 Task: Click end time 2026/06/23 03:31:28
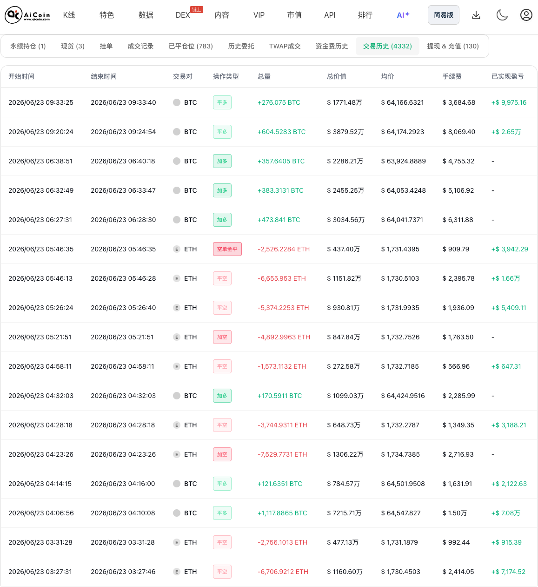point(123,542)
